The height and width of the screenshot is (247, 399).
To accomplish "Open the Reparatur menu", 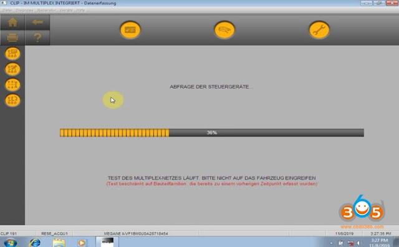I will point(47,11).
